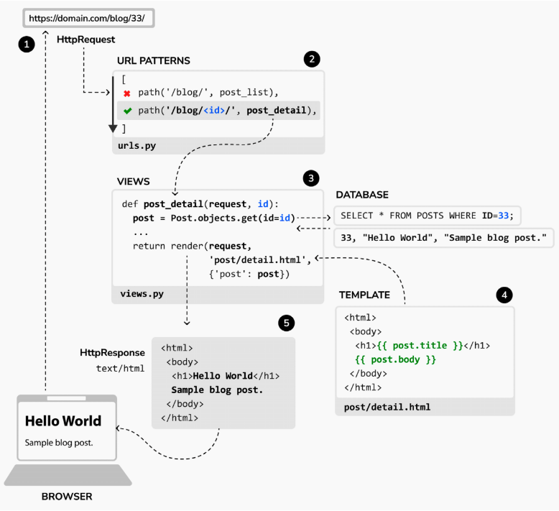
Task: Click the step 3 numbered circle
Action: tap(311, 178)
